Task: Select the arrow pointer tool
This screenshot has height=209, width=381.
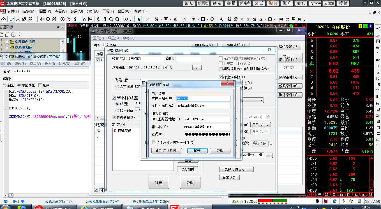Action: point(139,19)
